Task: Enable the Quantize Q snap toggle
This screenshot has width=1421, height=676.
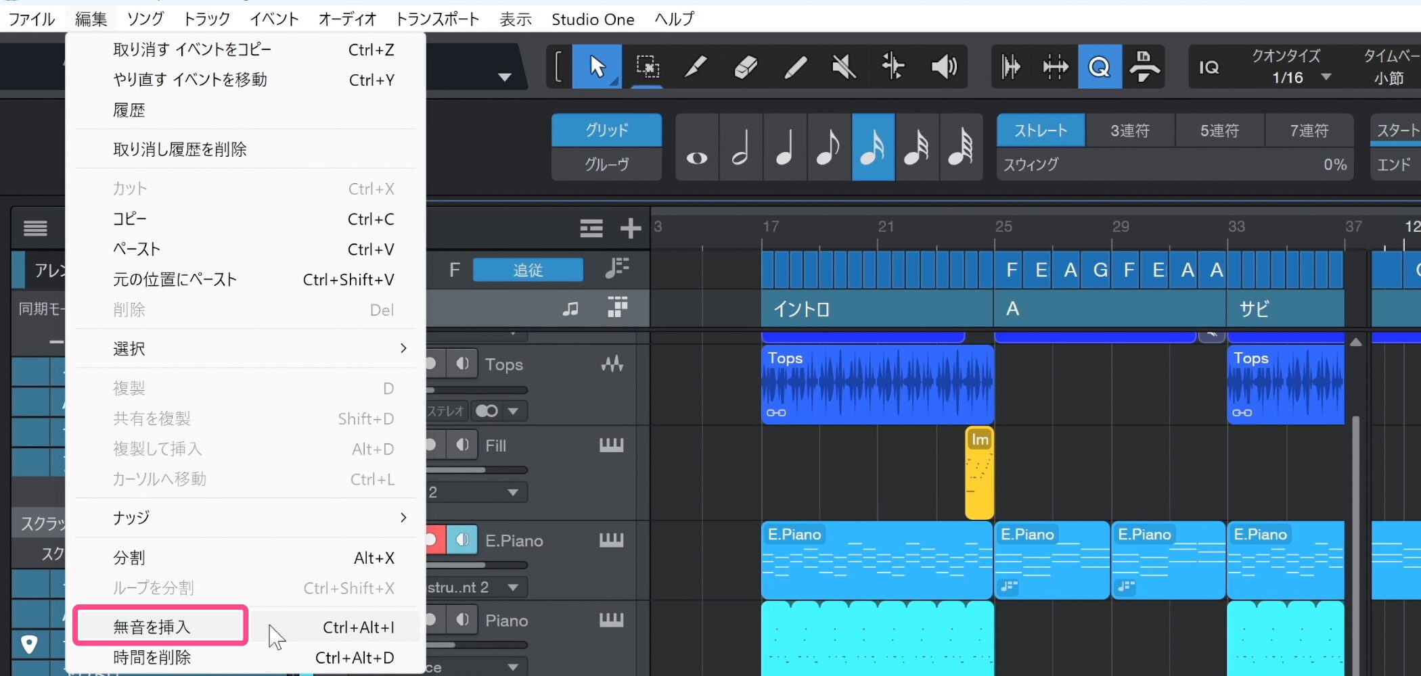Action: click(x=1099, y=67)
